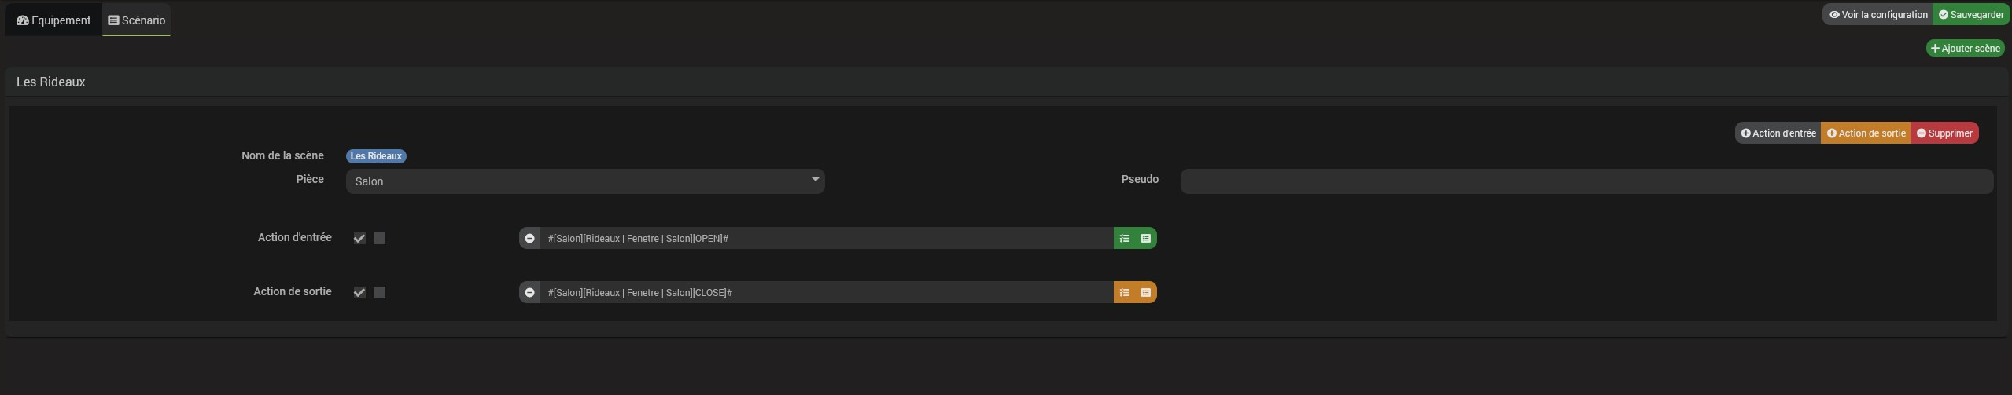Open green command list icon on entry action row
Screen dimensions: 2012x395
pyautogui.click(x=1146, y=238)
